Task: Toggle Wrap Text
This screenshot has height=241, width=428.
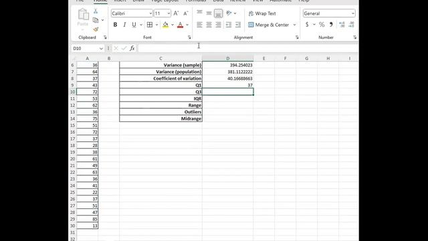Action: 262,13
